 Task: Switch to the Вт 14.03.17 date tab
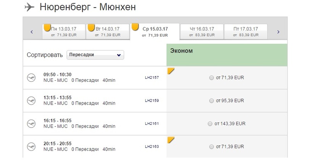coord(107,32)
